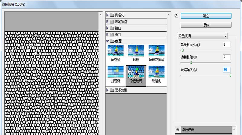Click the stained glass preview image
This screenshot has height=135, width=242.
pos(51,83)
